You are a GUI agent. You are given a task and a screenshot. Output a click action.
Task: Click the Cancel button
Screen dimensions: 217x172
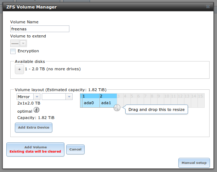coord(75,149)
